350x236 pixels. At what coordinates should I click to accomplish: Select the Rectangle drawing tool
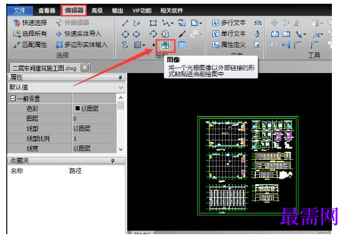click(153, 23)
